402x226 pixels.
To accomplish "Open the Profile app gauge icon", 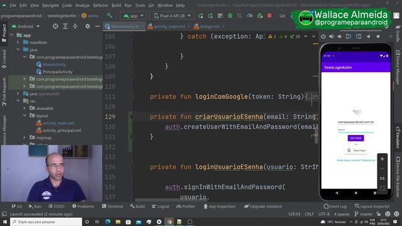I will [x=250, y=16].
